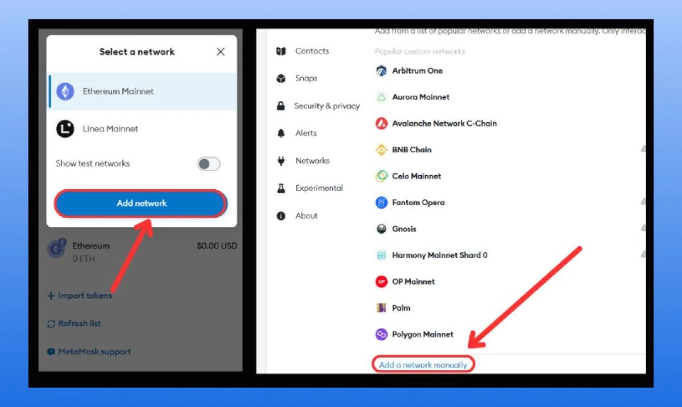Open Security & privacy settings
This screenshot has height=407, width=682.
click(x=326, y=106)
